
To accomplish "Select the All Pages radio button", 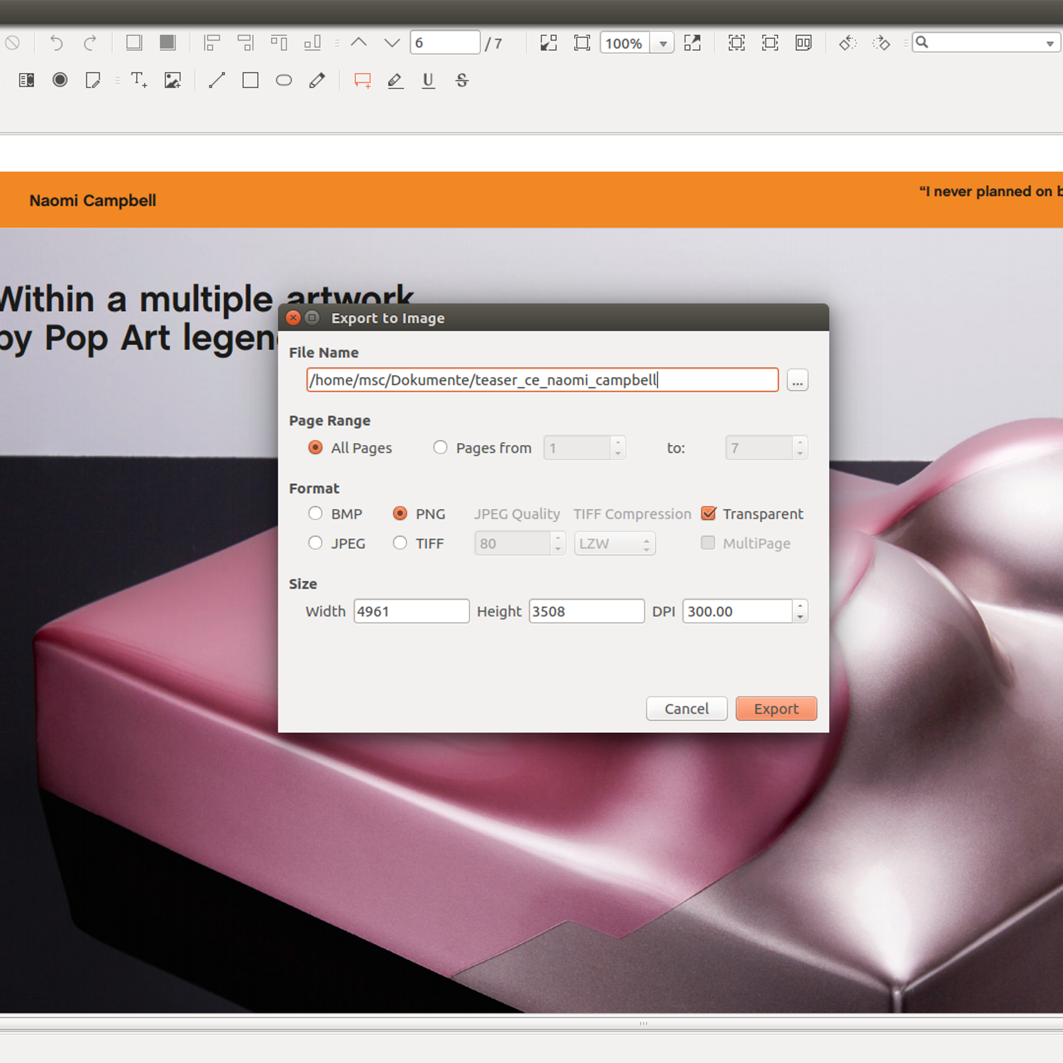I will tap(316, 448).
